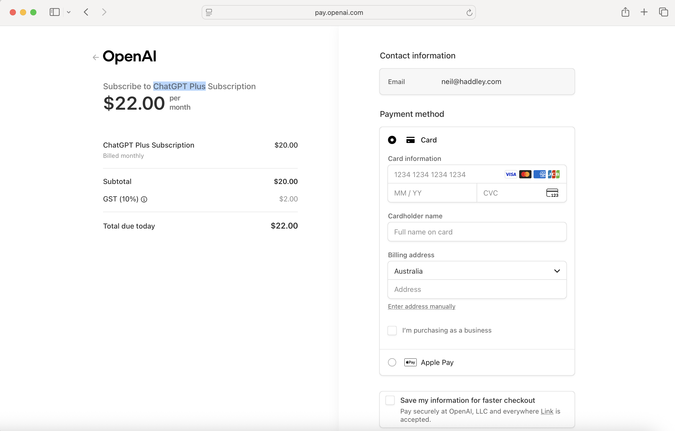Focus the Full name on card field
The width and height of the screenshot is (675, 431).
(x=477, y=232)
